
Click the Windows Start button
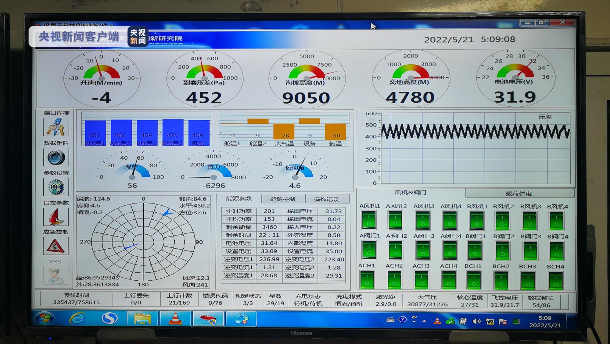45,318
